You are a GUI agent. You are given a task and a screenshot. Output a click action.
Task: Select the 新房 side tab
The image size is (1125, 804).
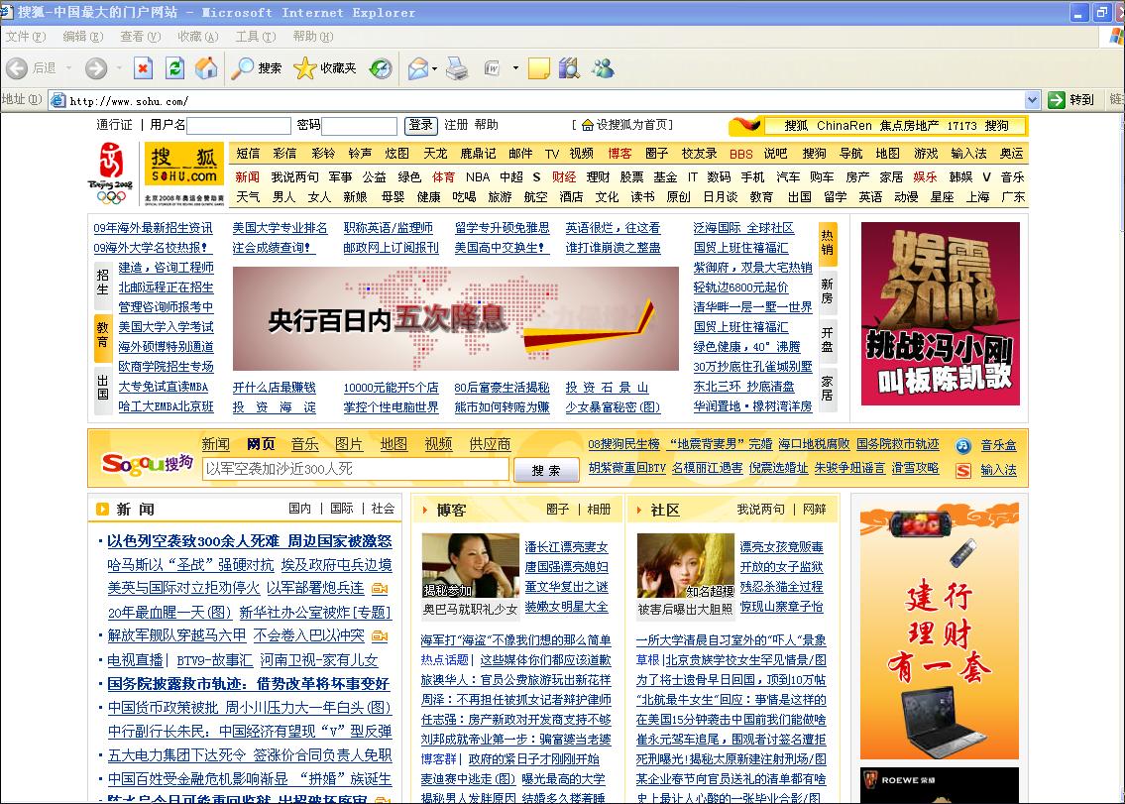click(828, 291)
